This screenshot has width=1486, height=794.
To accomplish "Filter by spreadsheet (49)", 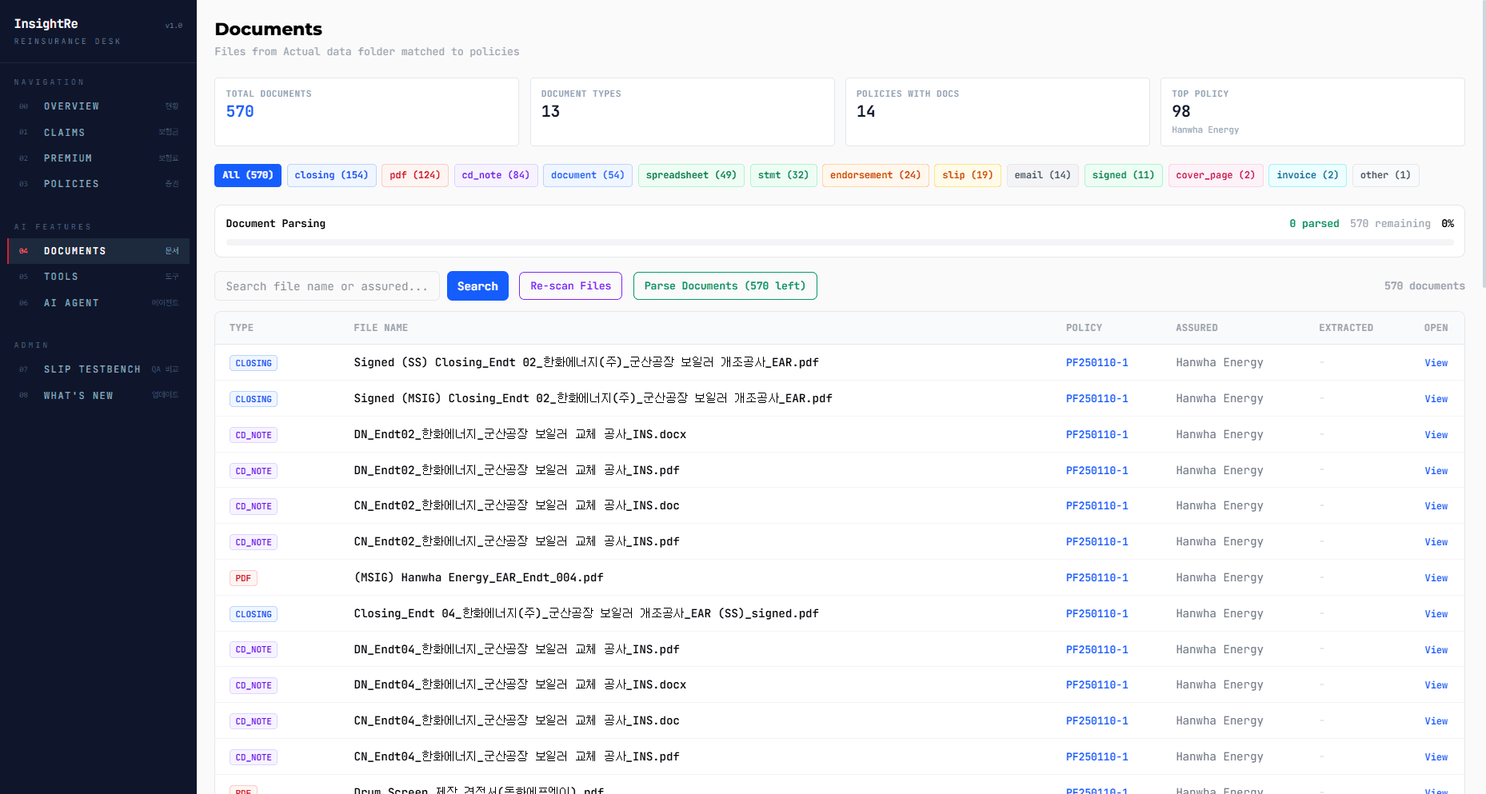I will [691, 175].
